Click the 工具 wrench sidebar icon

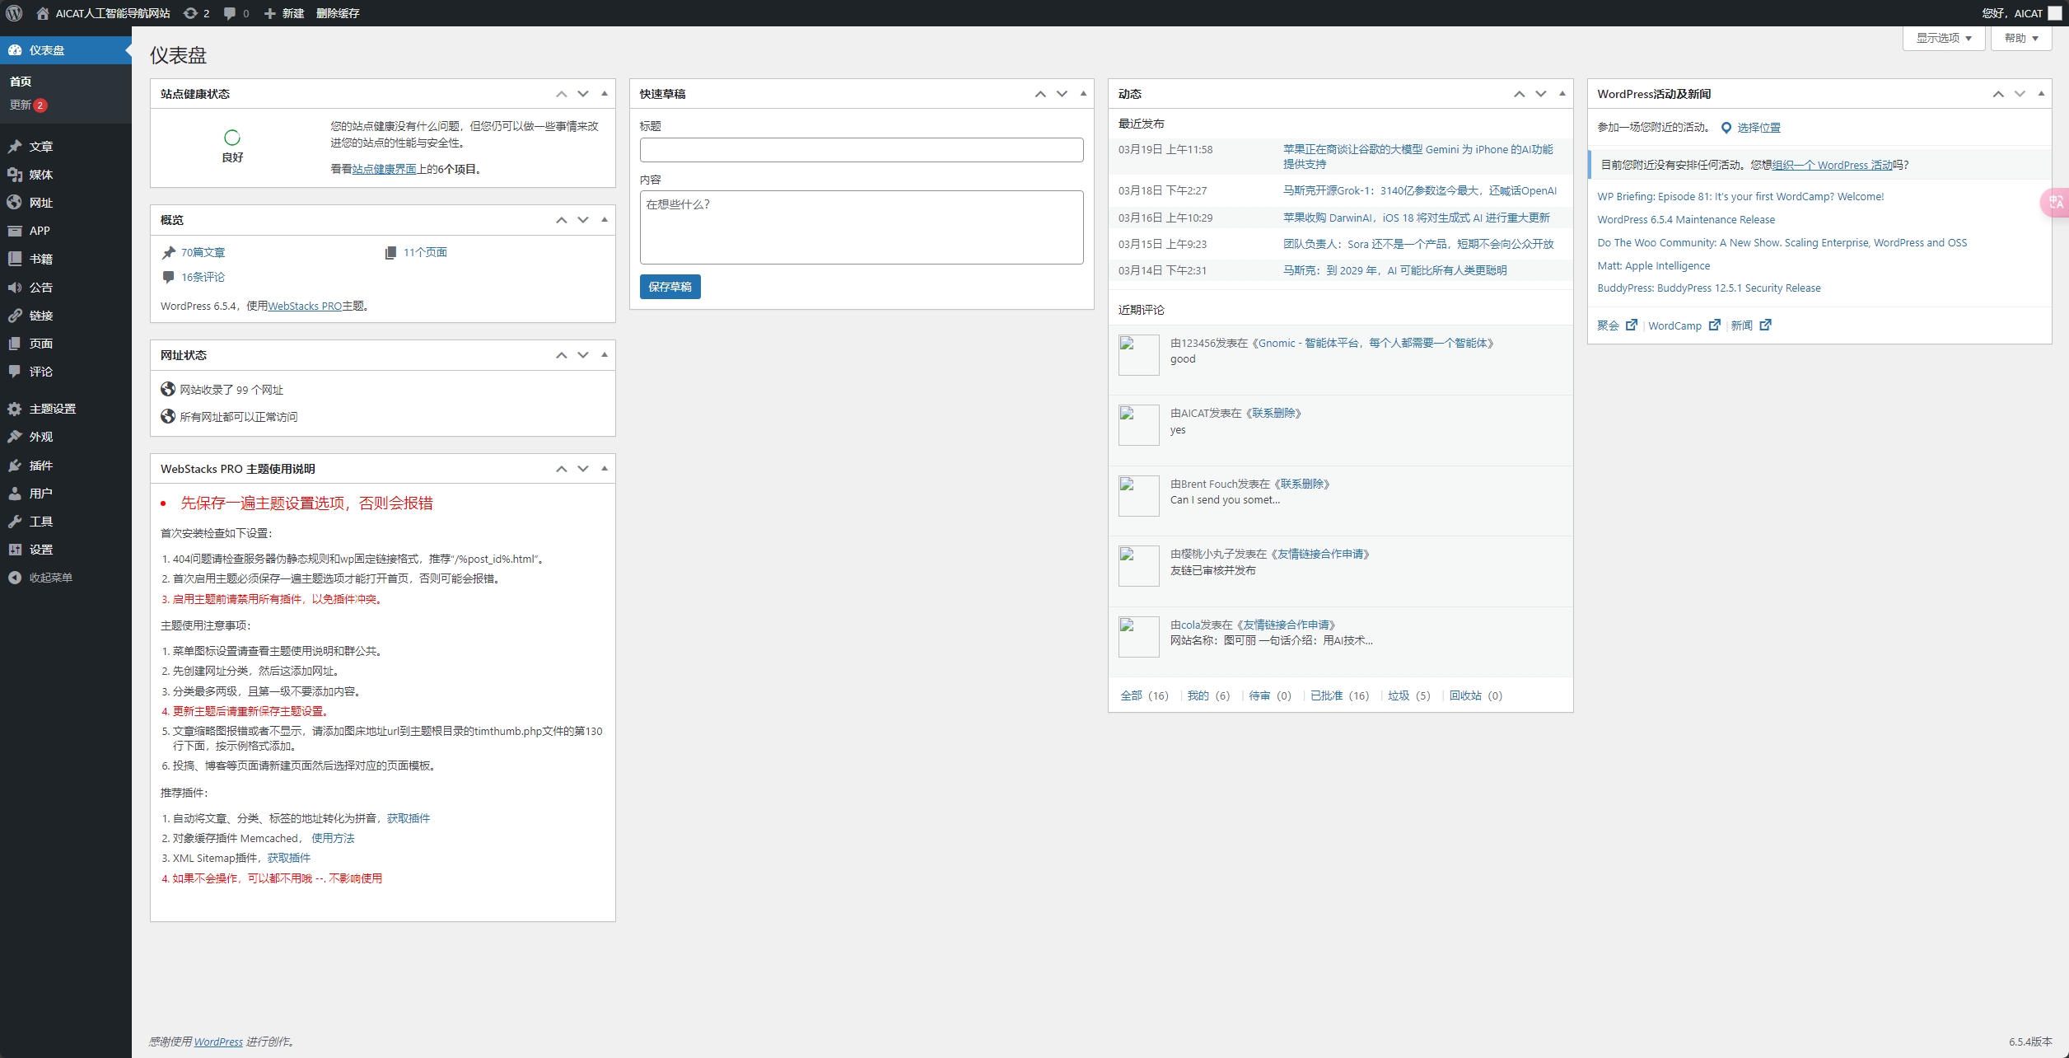click(x=15, y=522)
